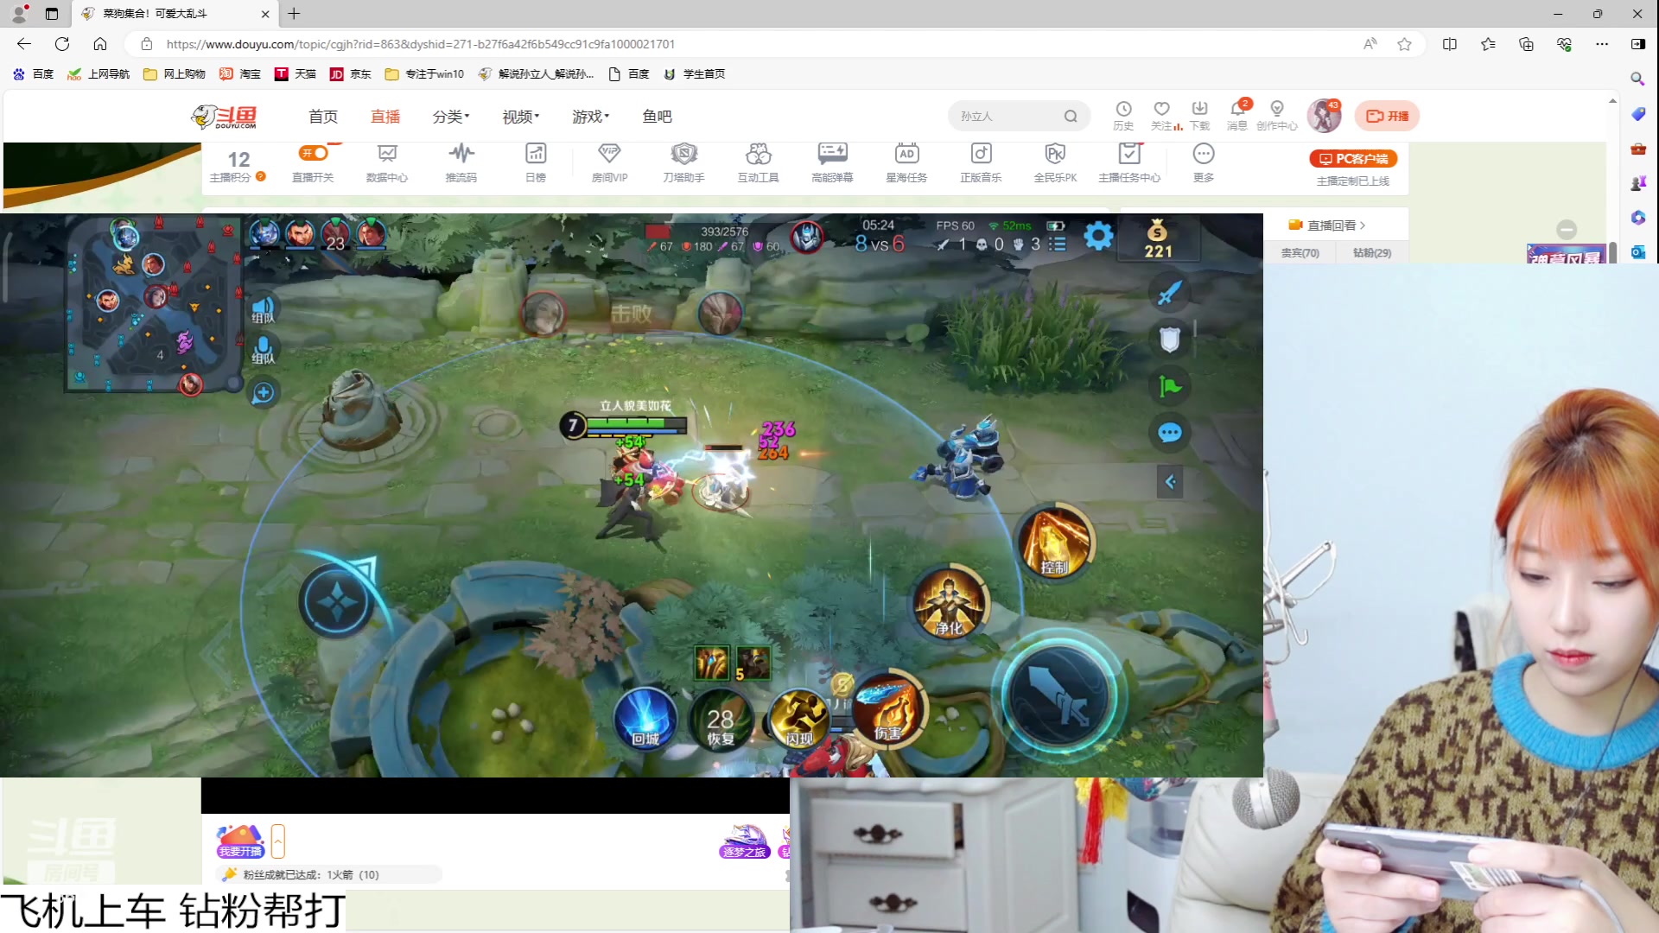Click the user avatar in Douyu header
This screenshot has height=933, width=1659.
point(1324,116)
